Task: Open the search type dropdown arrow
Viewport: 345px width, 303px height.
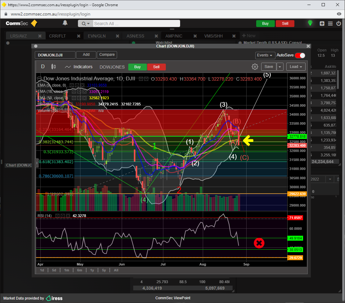Action: (89, 24)
